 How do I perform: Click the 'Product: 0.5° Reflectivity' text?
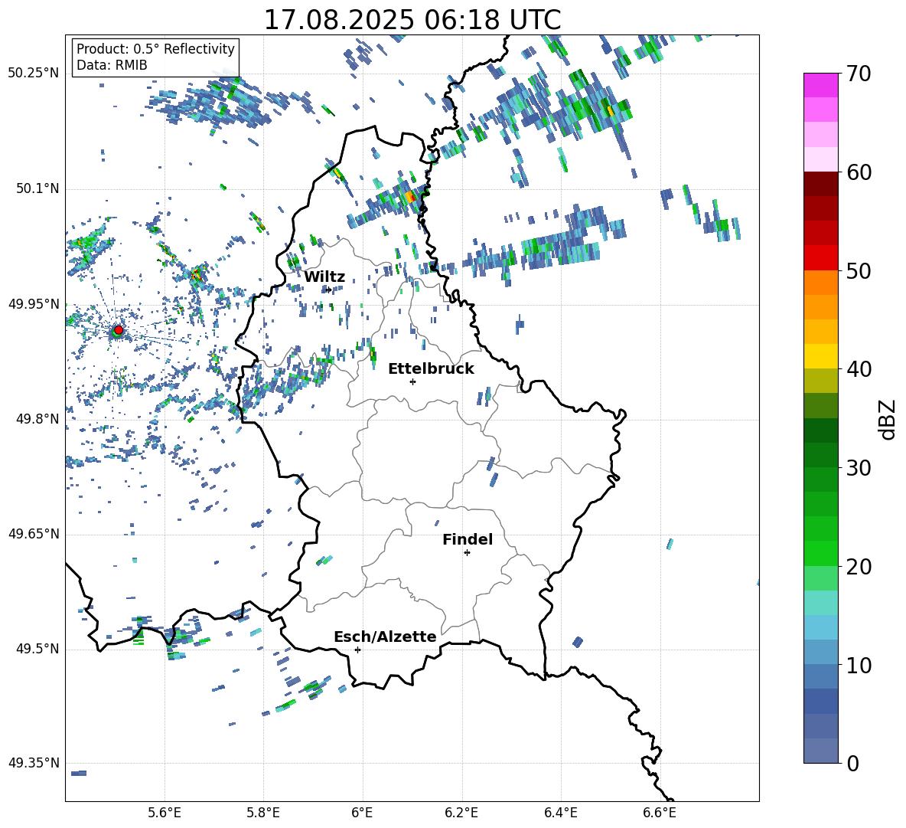155,49
